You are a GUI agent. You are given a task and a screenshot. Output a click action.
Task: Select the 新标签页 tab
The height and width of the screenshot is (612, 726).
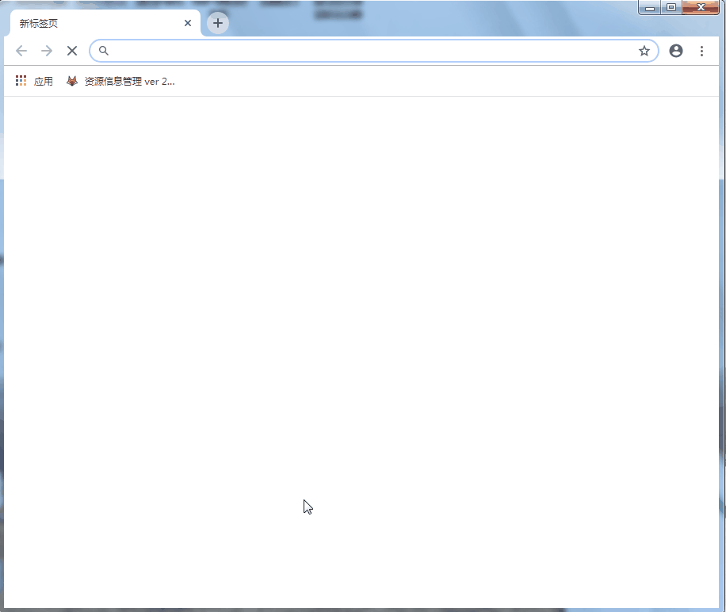(x=105, y=23)
